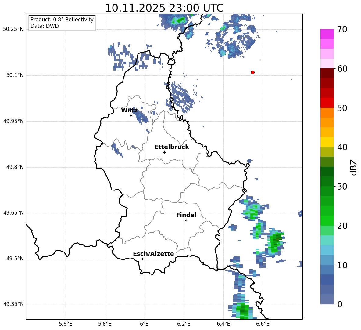Click the 6°E longitude label

[144, 324]
